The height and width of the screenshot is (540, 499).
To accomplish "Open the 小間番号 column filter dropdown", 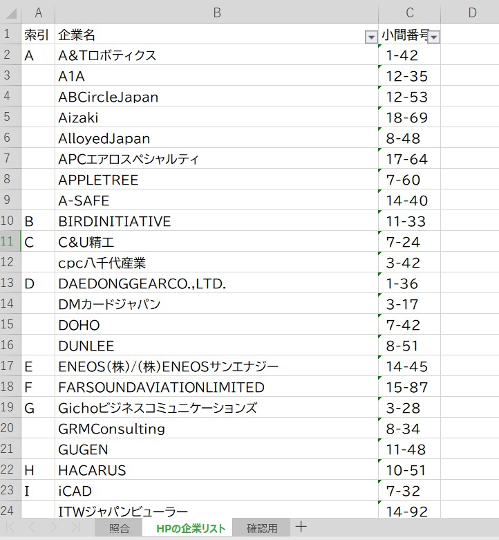I will (x=433, y=37).
